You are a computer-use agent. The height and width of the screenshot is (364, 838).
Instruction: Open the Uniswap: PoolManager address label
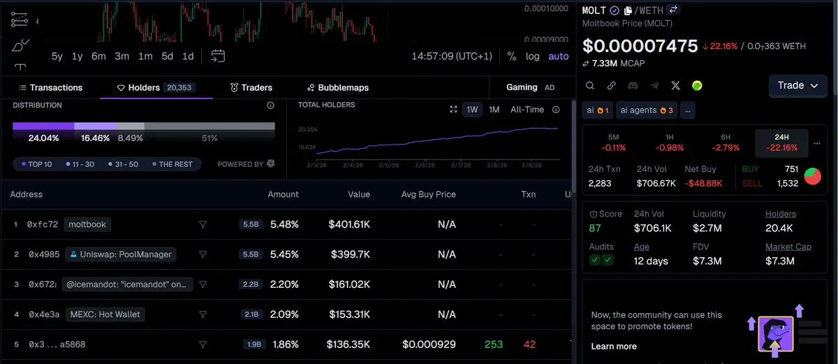click(120, 254)
